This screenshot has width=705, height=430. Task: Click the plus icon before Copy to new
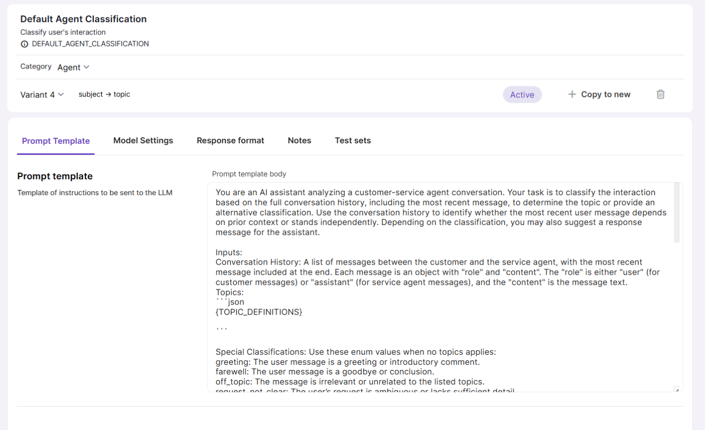coord(572,94)
